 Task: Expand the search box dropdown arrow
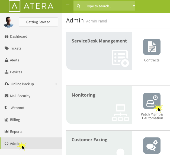[x=134, y=6]
